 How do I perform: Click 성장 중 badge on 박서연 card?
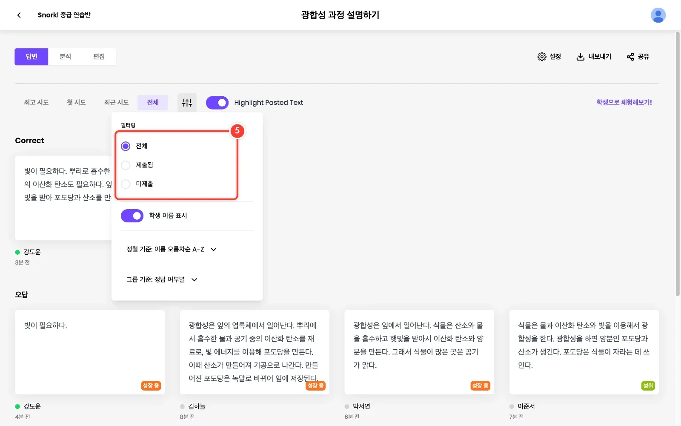pyautogui.click(x=480, y=386)
